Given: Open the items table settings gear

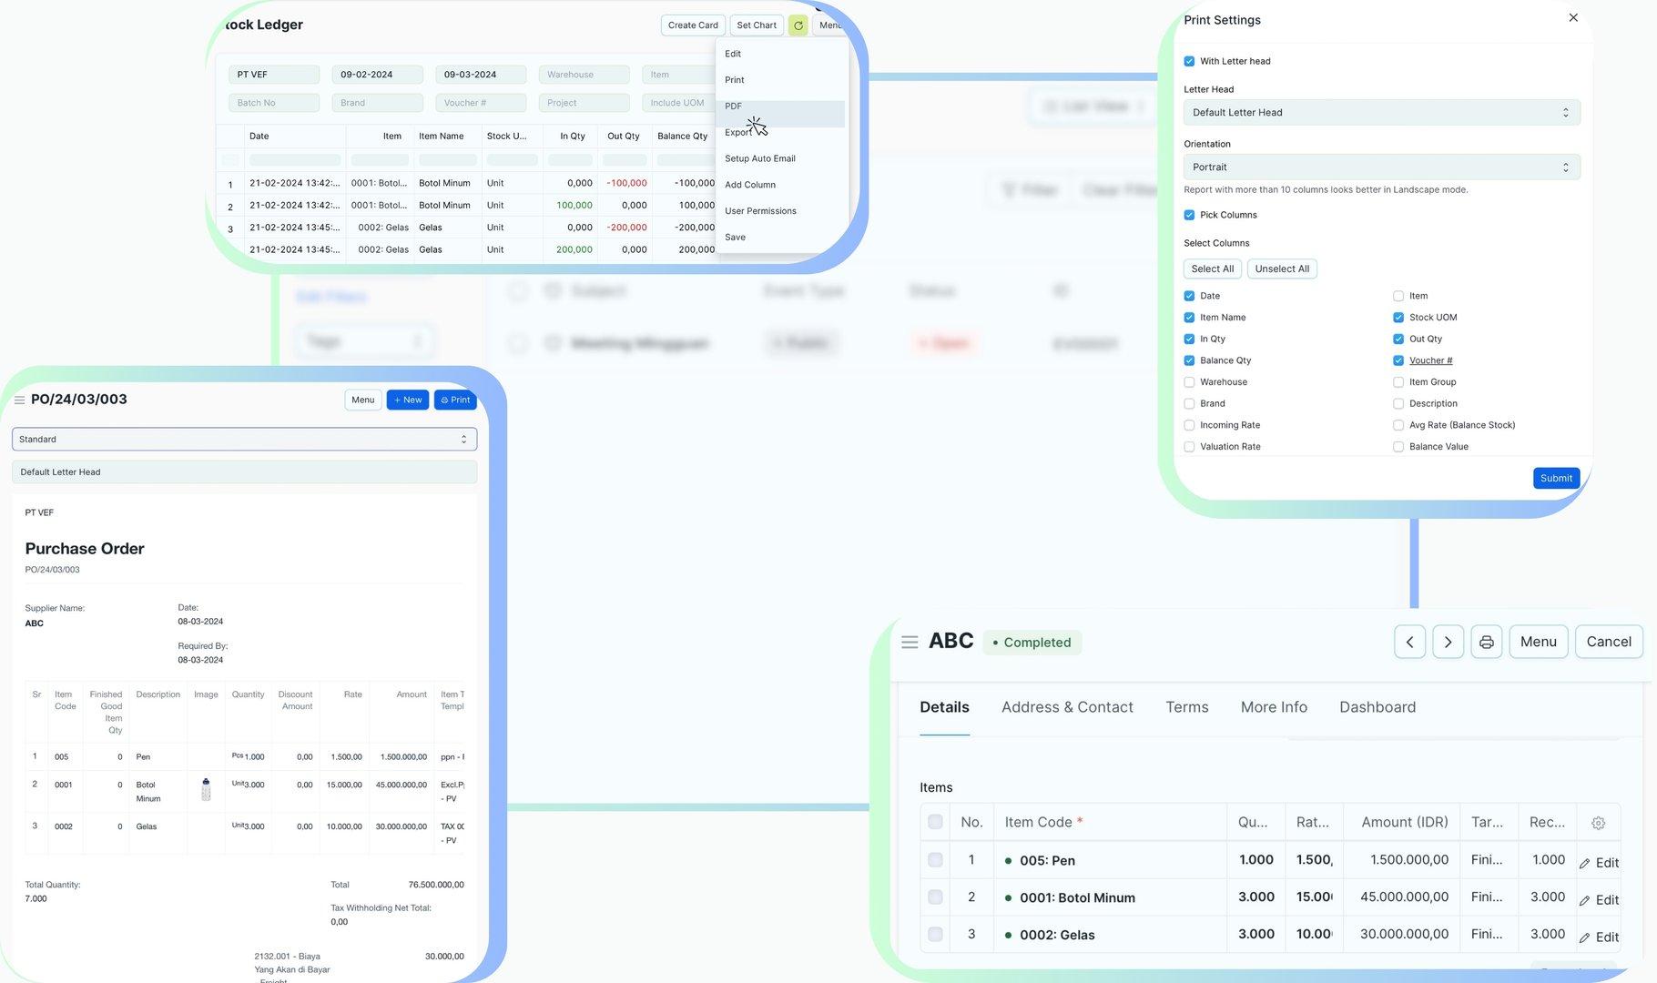Looking at the screenshot, I should pos(1598,823).
